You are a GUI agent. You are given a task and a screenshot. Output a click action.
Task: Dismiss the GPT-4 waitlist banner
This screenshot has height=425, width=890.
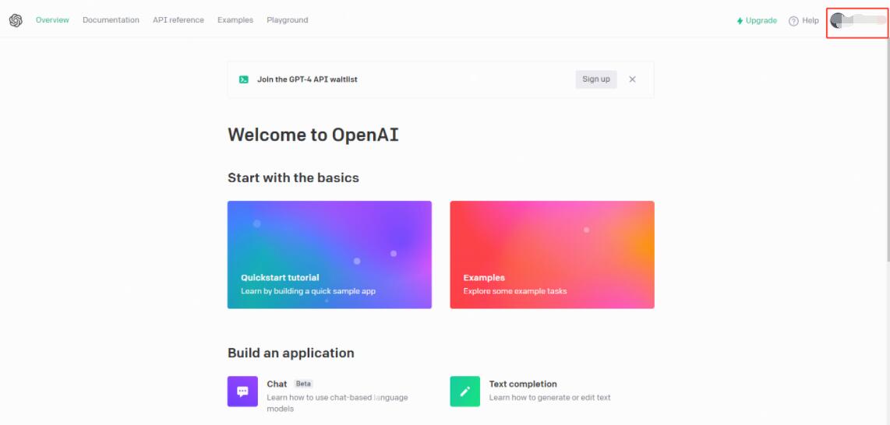click(x=632, y=79)
